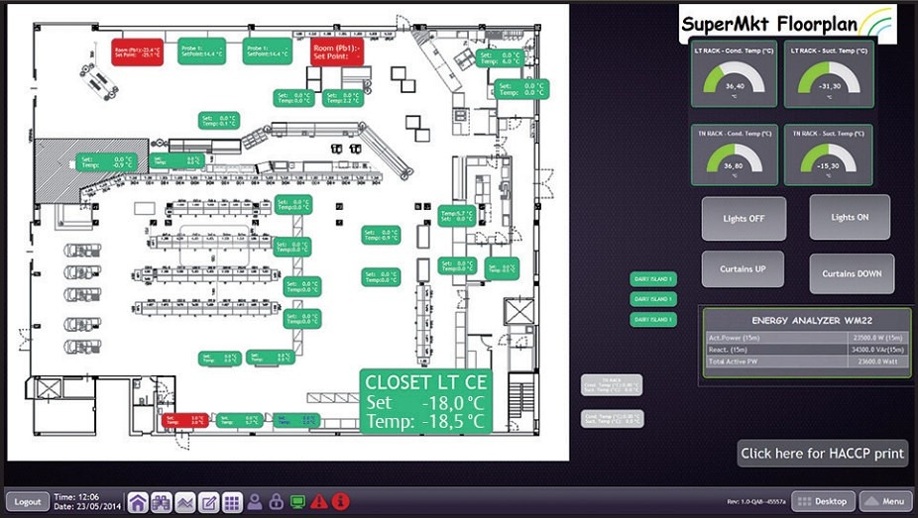Open the grid apps icon
Image resolution: width=918 pixels, height=518 pixels.
click(231, 501)
